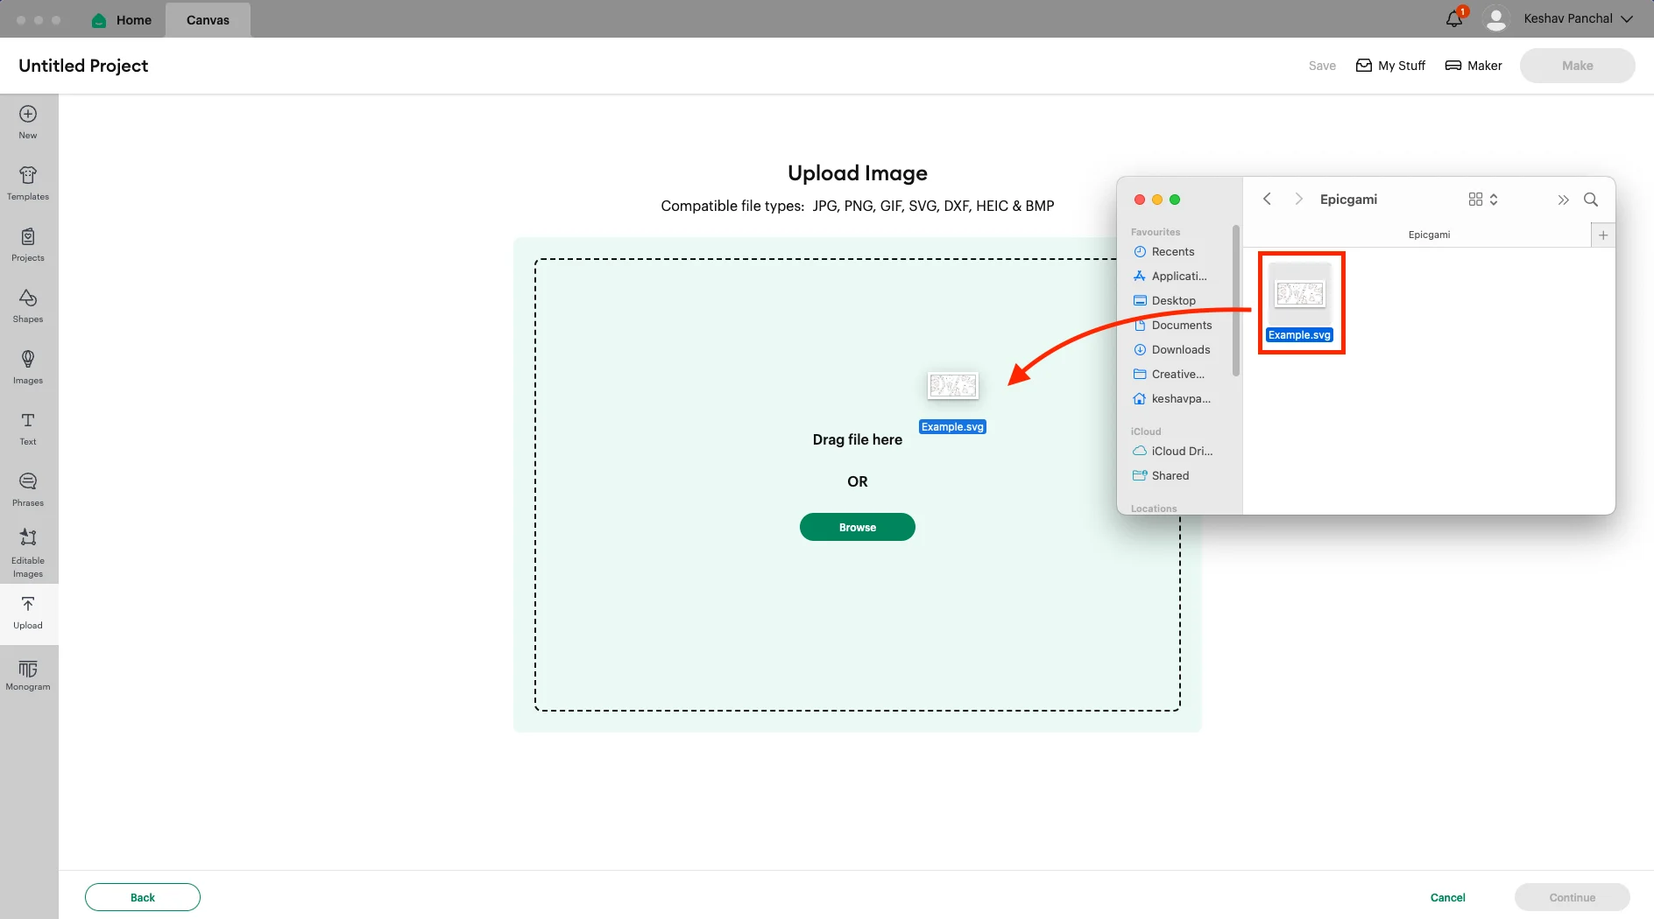Select the Text tool

pos(28,428)
